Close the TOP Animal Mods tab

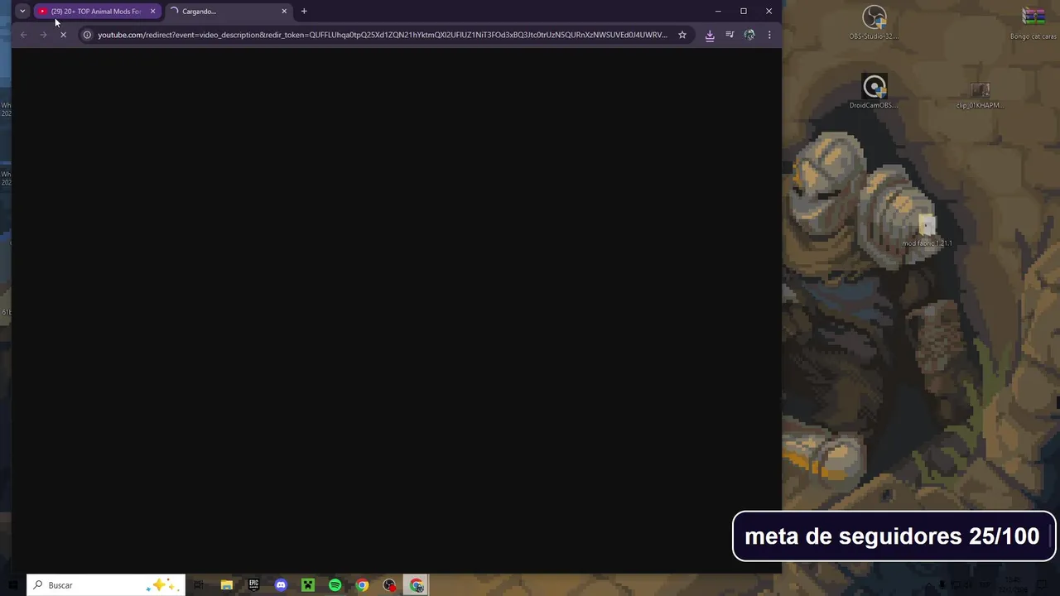tap(152, 11)
